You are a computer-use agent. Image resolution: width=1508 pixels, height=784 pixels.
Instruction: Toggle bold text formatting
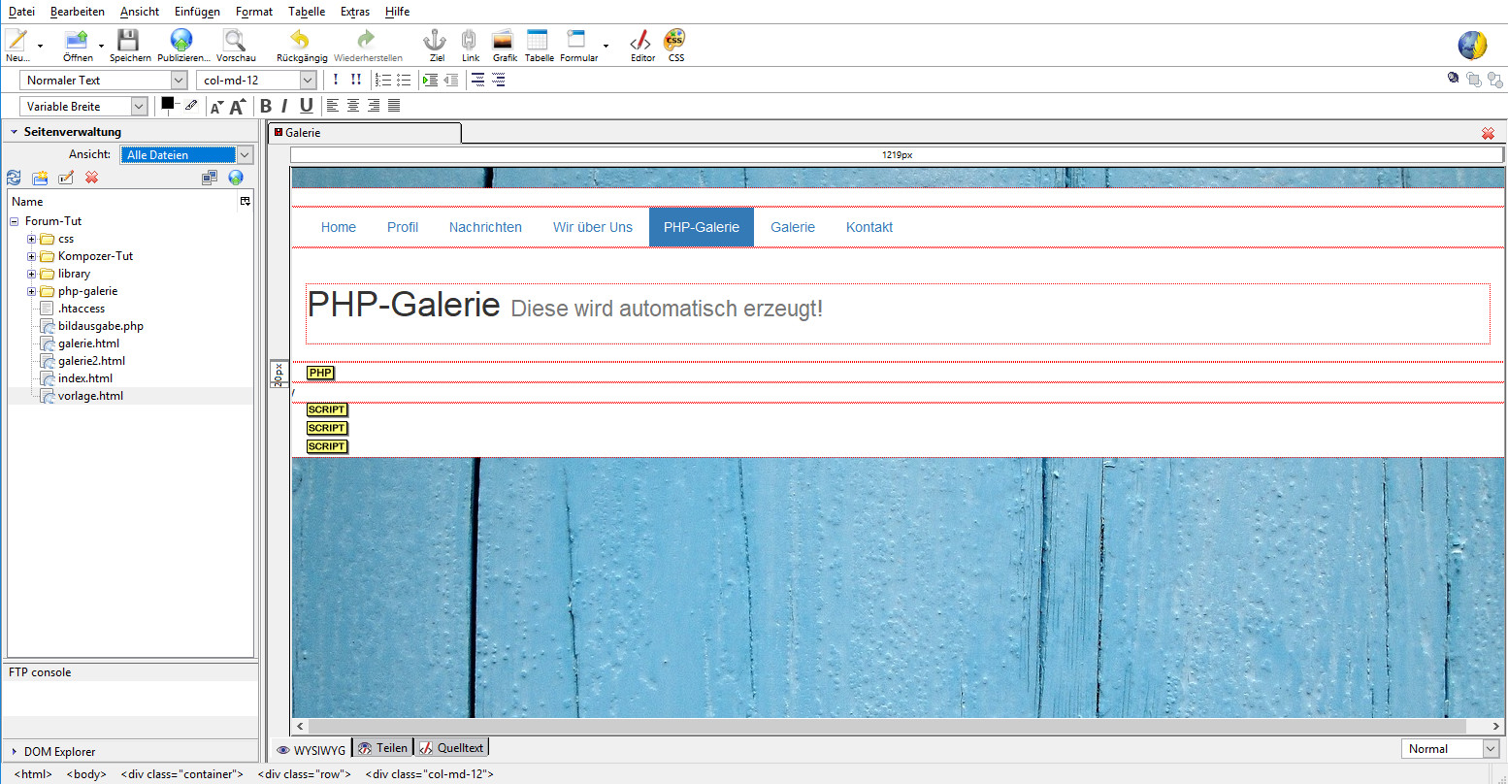click(265, 106)
